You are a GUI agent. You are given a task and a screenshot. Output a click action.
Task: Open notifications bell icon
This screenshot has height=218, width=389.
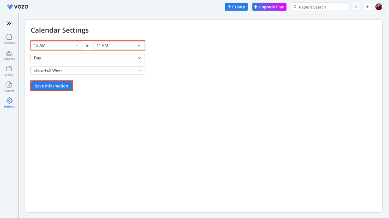356,7
